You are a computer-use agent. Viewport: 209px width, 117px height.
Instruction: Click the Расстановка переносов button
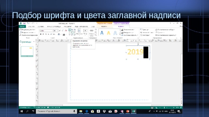(28, 35)
